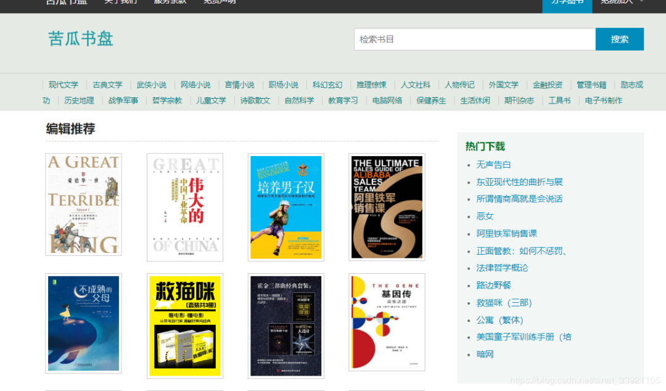This screenshot has width=666, height=391.
Task: Open 阿里铁军销售课 book cover
Action: click(x=387, y=207)
